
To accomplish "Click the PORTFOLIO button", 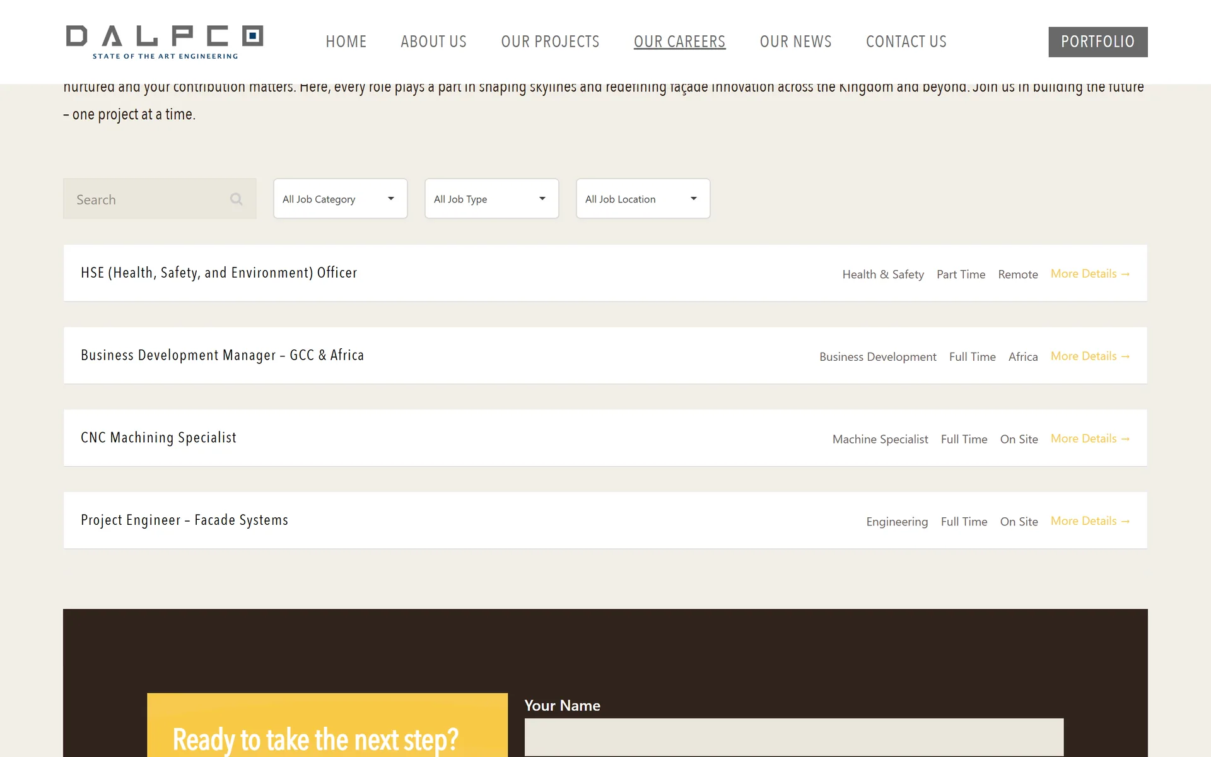I will [x=1098, y=42].
